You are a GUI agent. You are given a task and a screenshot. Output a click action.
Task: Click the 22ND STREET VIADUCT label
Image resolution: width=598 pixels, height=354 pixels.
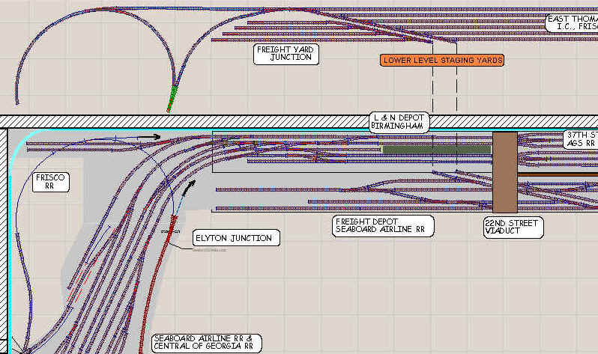point(513,228)
